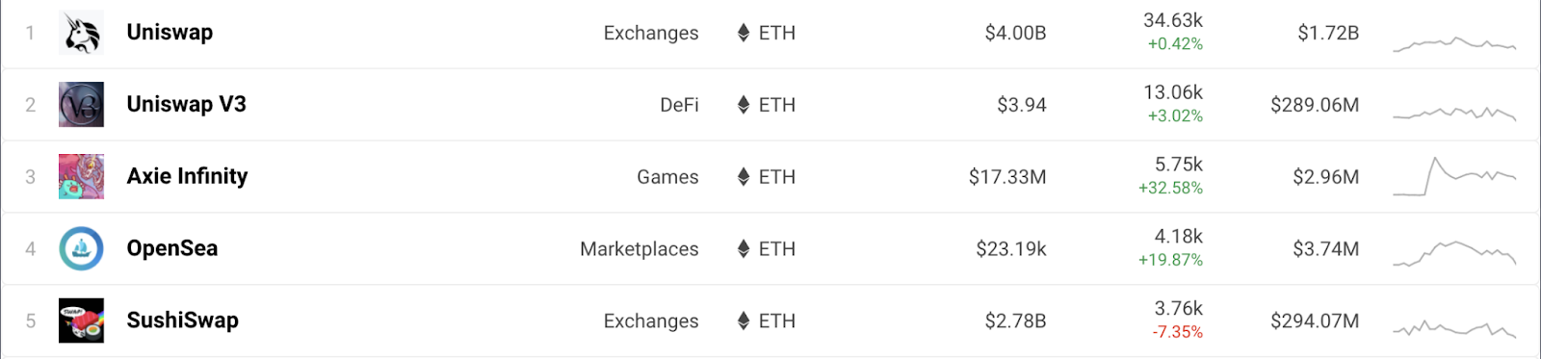Screen dimensions: 1541x359
Task: View the OpenSea activity sparkline chart
Action: pos(1454,253)
